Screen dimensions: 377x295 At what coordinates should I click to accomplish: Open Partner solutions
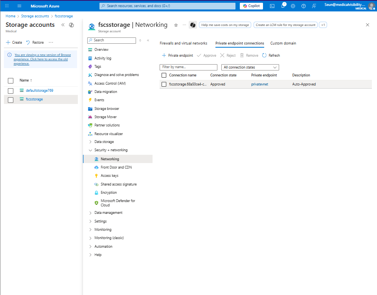pyautogui.click(x=107, y=125)
